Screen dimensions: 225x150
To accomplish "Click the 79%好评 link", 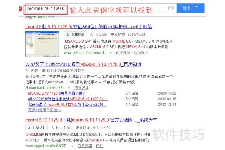I will (81, 87).
